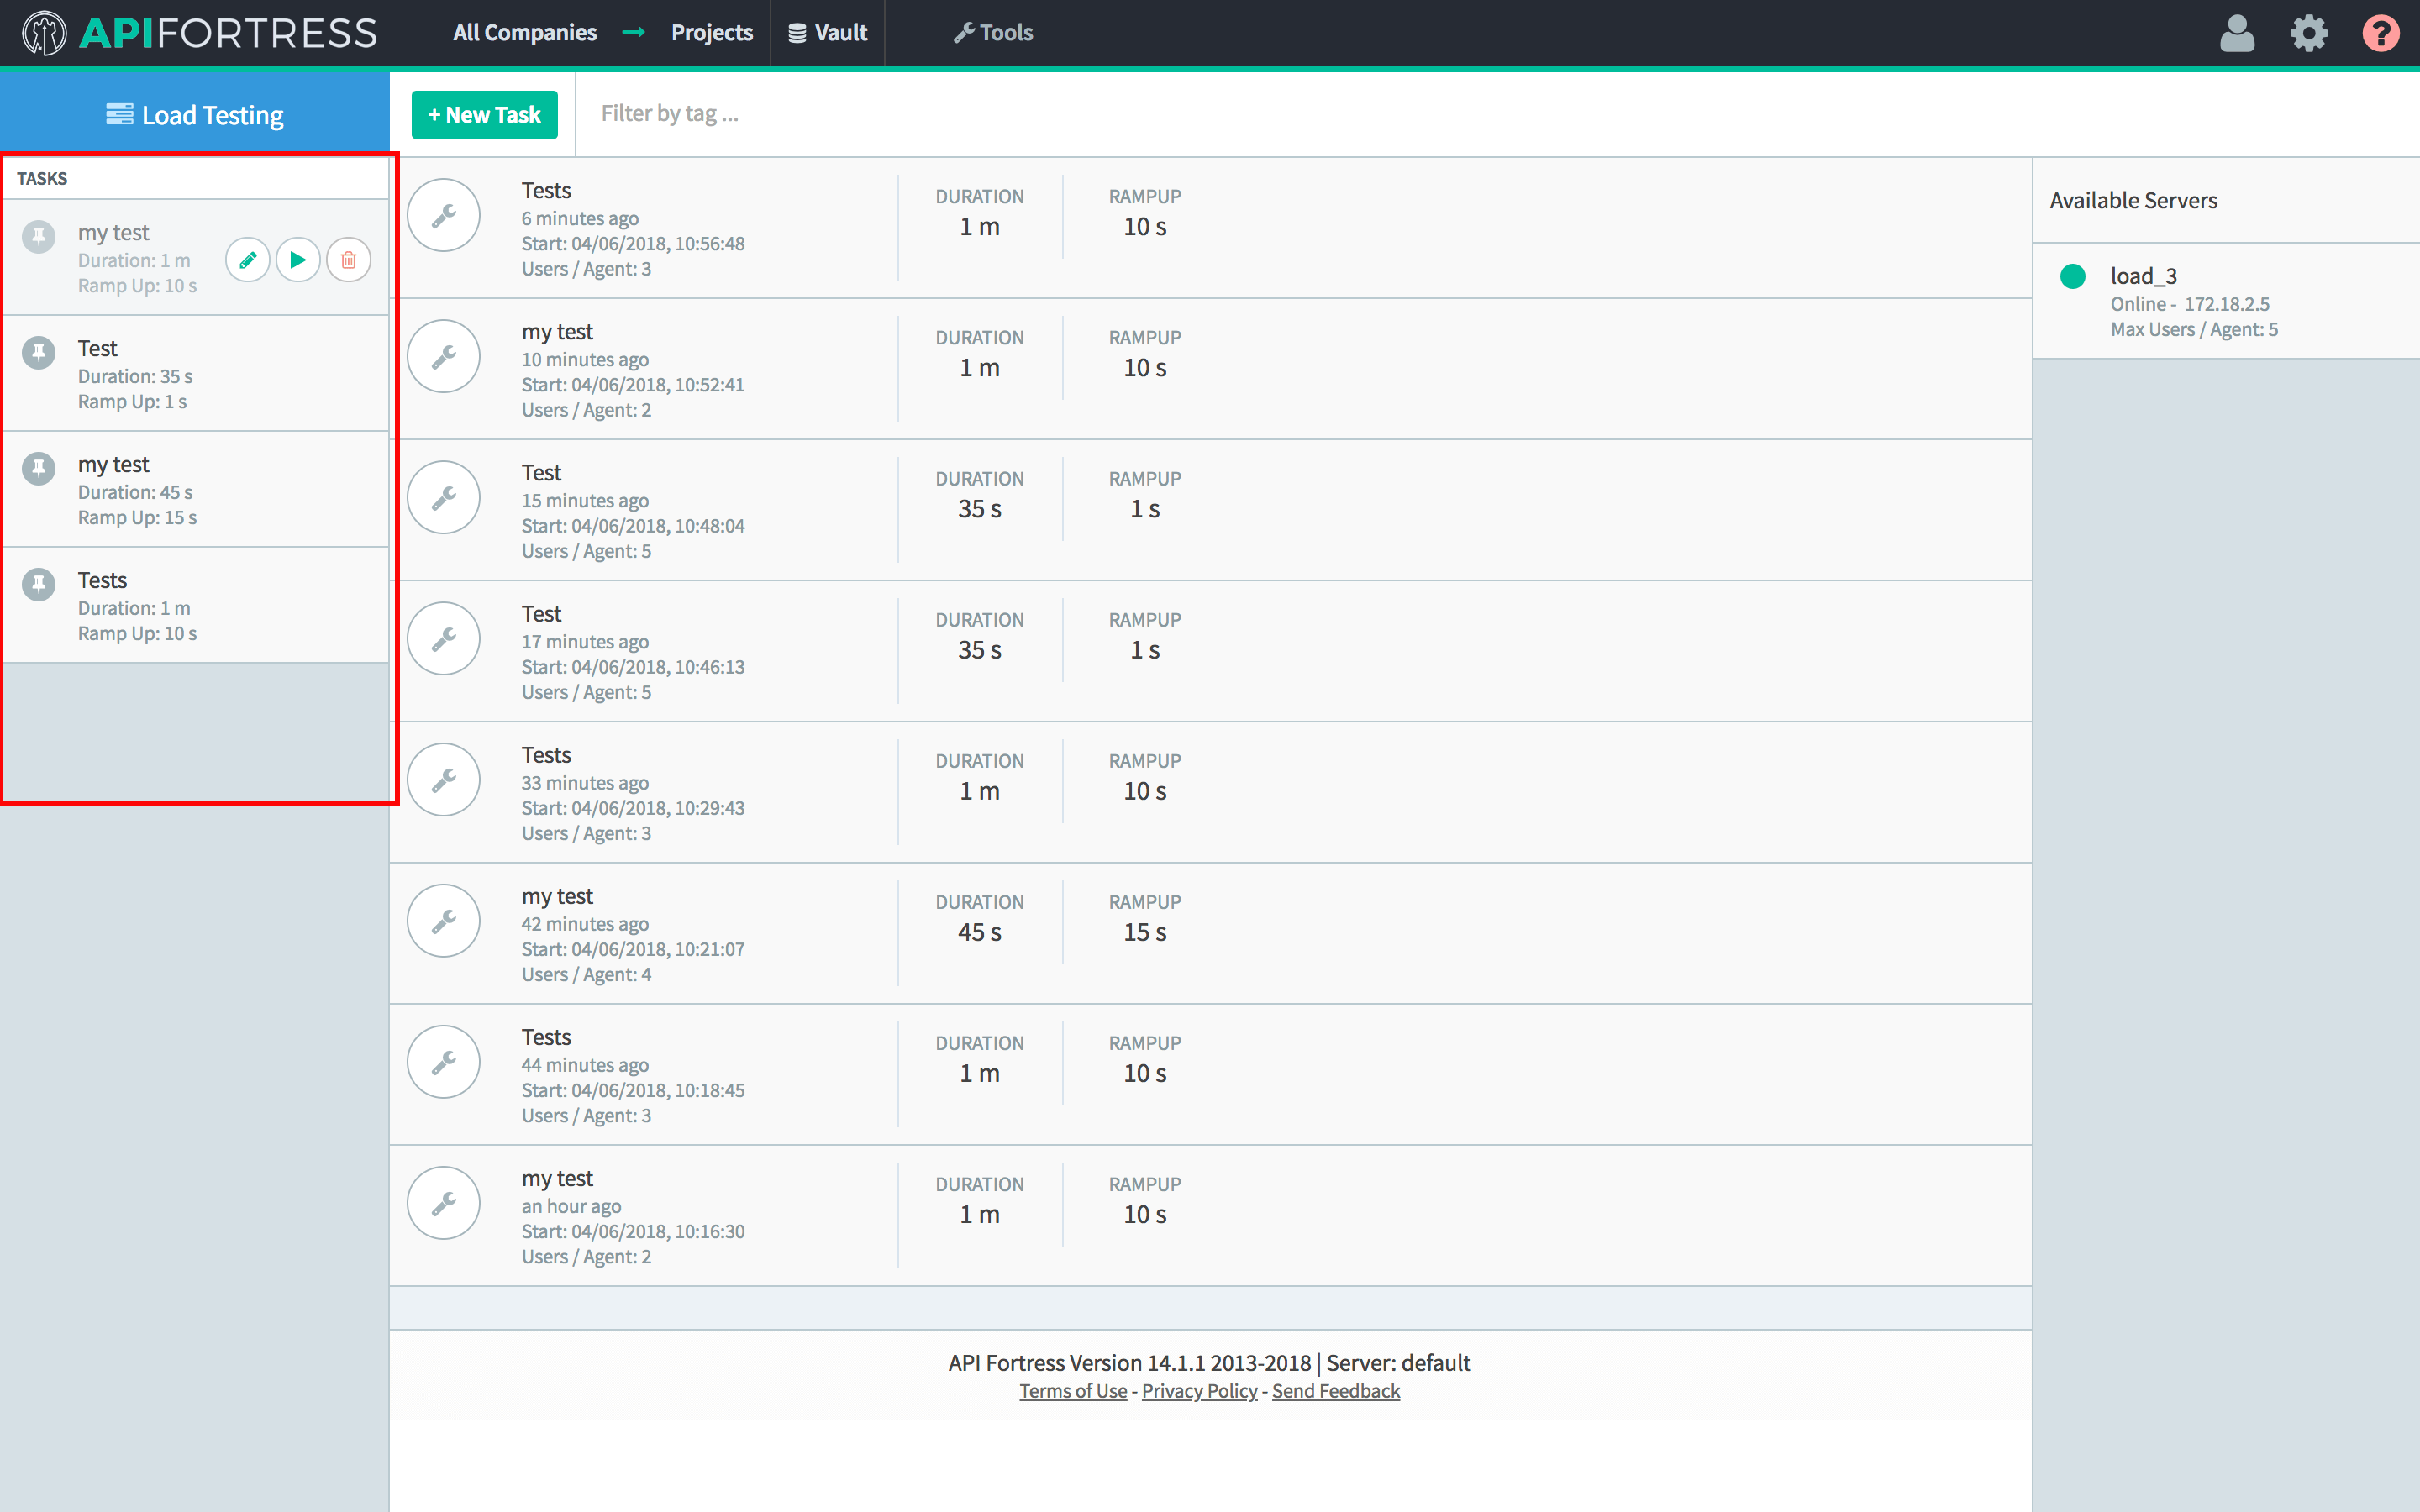Screen dimensions: 2420x1512
Task: Open the Privacy Policy link
Action: click(1199, 1391)
